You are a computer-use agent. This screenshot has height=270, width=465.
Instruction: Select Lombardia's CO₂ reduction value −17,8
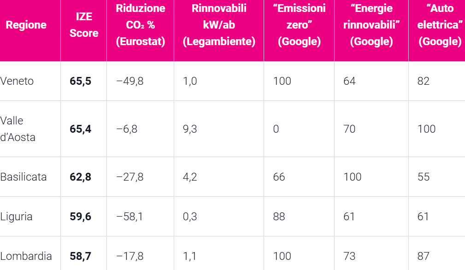(130, 256)
